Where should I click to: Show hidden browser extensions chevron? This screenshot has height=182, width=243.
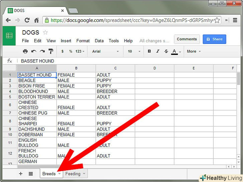click(x=226, y=20)
